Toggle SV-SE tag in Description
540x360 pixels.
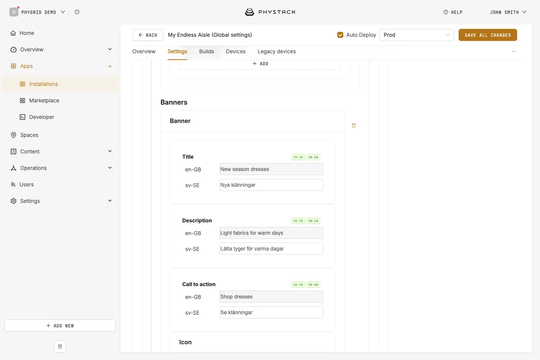(x=298, y=221)
